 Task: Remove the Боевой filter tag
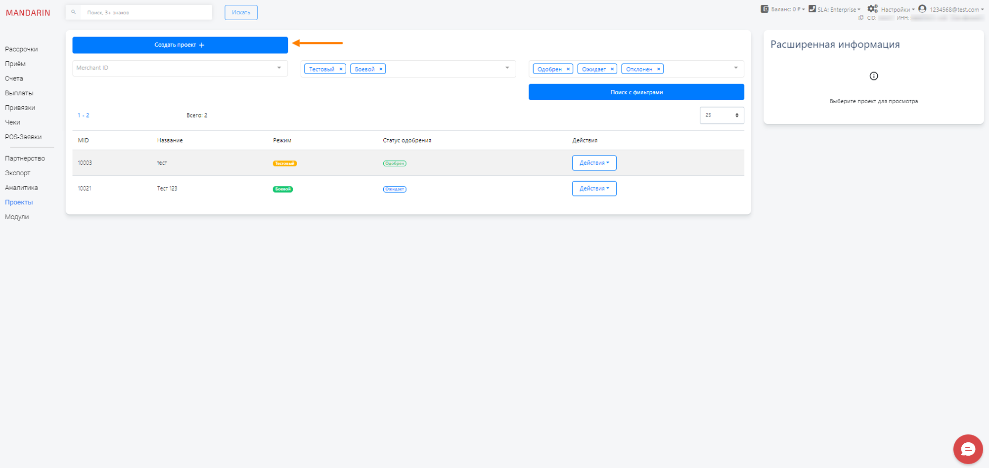click(381, 69)
